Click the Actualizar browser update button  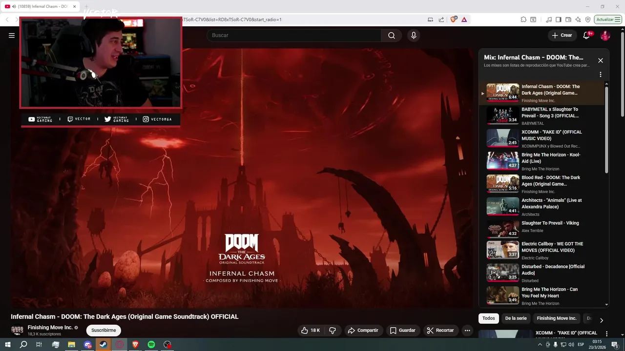pyautogui.click(x=608, y=19)
